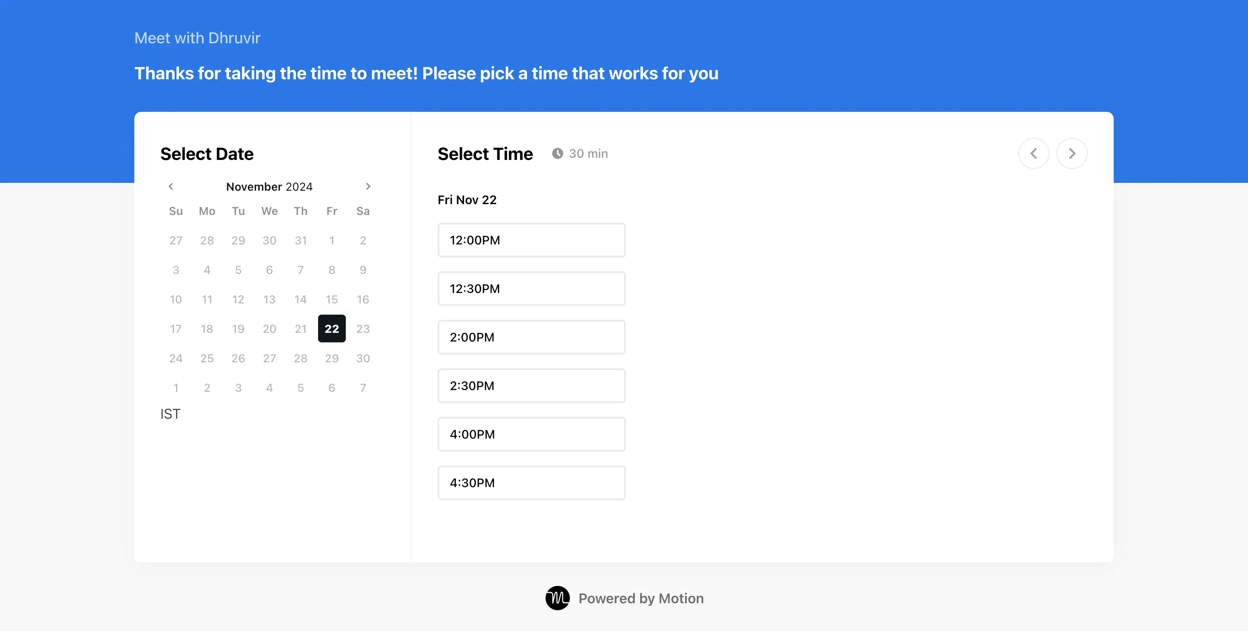Select November 28 in the calendar
1248x631 pixels.
click(300, 358)
